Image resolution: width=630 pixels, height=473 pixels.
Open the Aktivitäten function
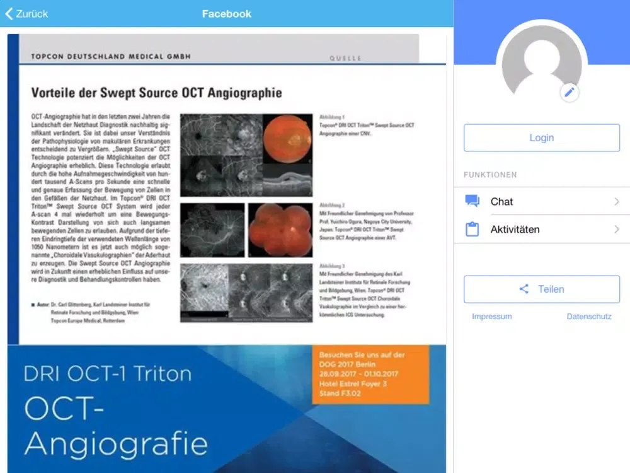click(542, 230)
